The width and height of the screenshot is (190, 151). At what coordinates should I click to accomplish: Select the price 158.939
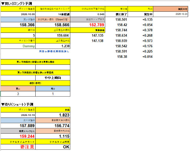pyautogui.click(x=121, y=41)
